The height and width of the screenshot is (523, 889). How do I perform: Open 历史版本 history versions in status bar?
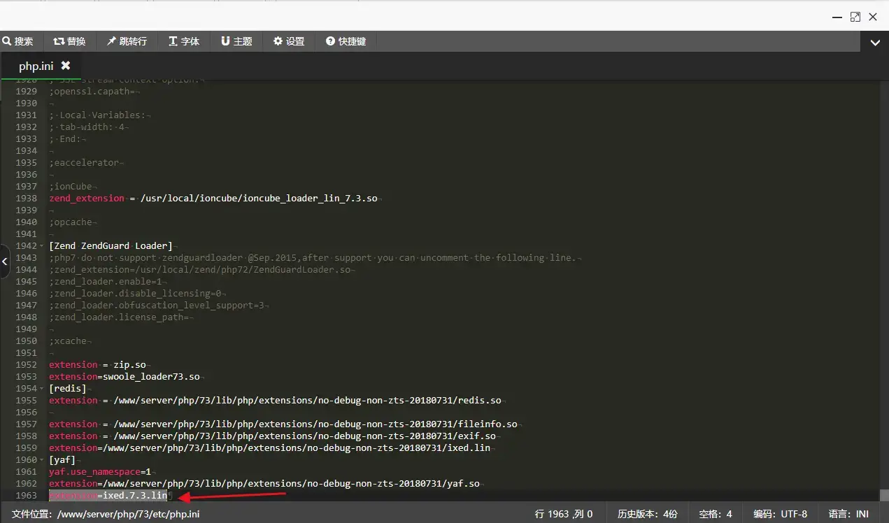pyautogui.click(x=647, y=514)
